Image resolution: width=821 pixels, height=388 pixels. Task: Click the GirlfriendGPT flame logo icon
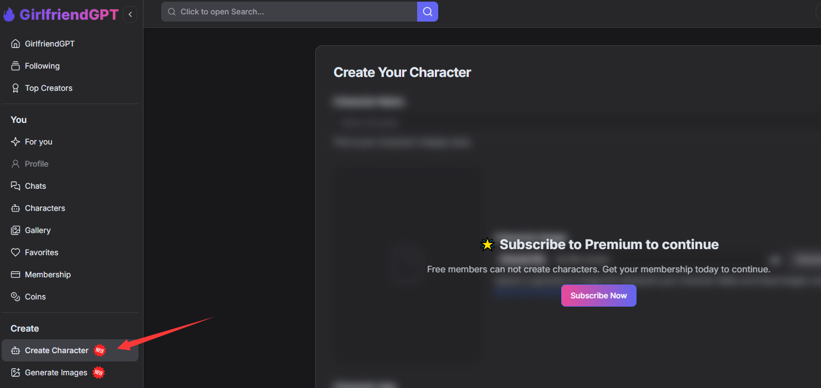click(x=9, y=14)
